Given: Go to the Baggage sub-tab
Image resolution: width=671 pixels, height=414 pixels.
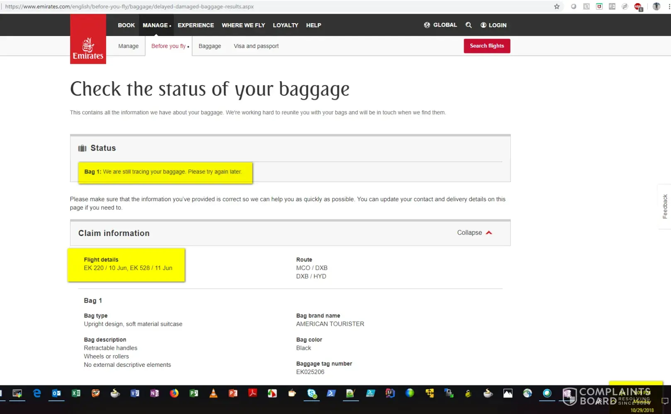Looking at the screenshot, I should tap(210, 46).
